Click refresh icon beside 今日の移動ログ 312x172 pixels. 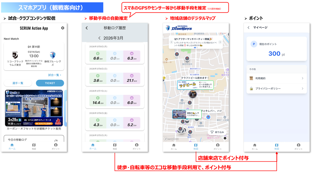56,141
